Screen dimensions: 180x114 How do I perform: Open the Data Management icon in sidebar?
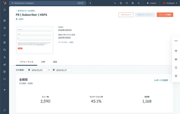4,72
